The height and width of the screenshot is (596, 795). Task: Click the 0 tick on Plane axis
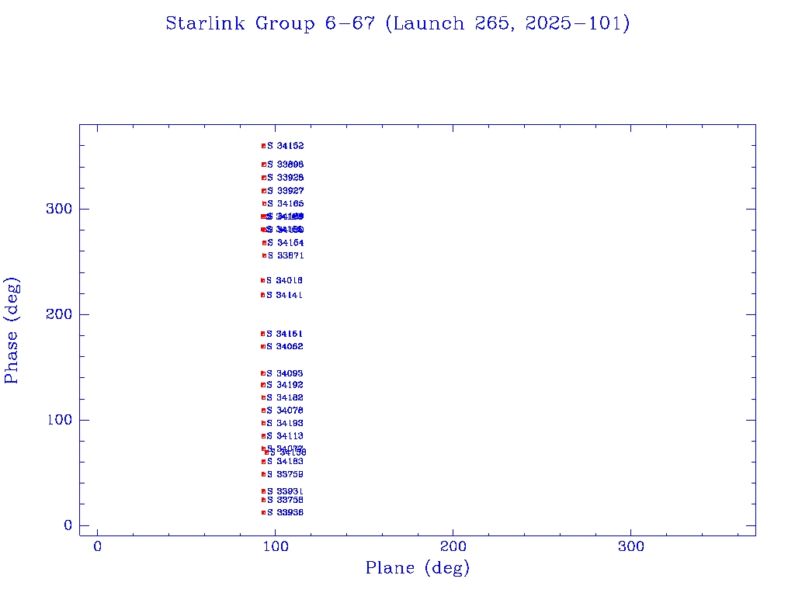tap(97, 546)
